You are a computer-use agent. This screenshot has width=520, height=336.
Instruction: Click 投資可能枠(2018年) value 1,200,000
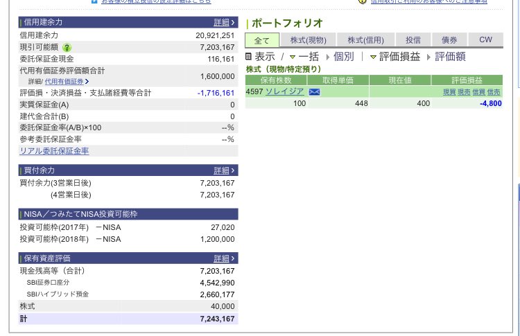pyautogui.click(x=217, y=239)
